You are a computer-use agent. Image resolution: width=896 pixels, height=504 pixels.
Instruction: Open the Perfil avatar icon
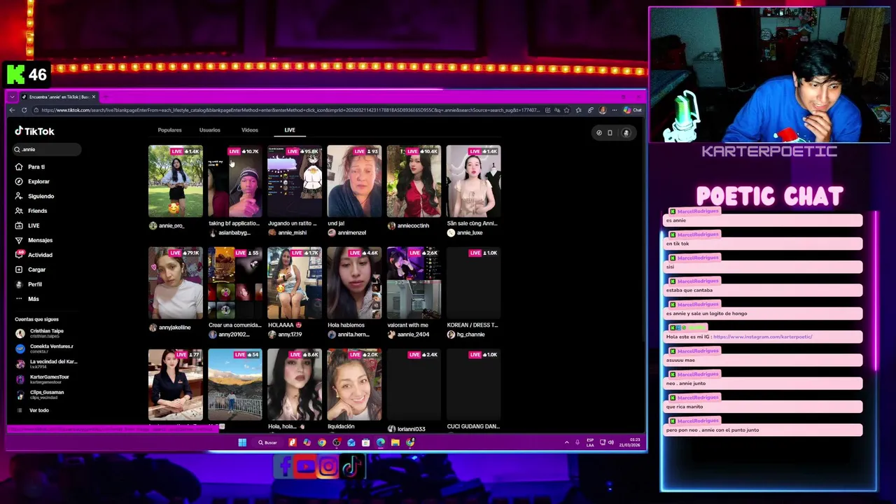pyautogui.click(x=19, y=284)
